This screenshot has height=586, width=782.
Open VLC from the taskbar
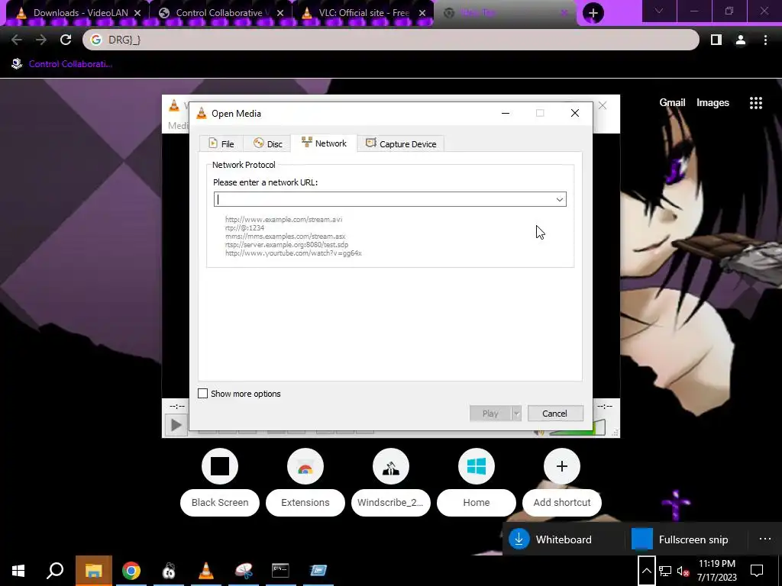(x=206, y=571)
